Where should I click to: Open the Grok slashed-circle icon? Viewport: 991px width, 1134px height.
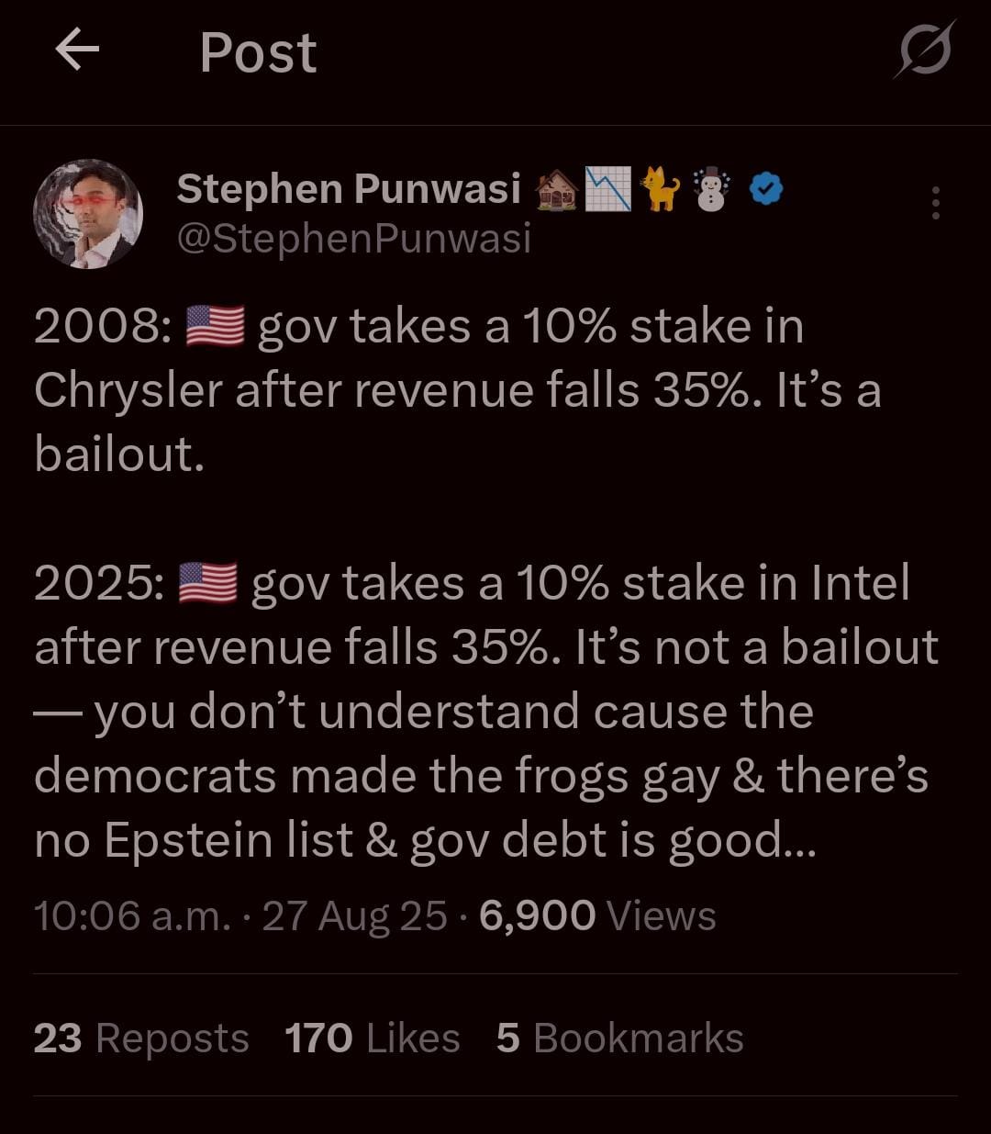[x=925, y=50]
